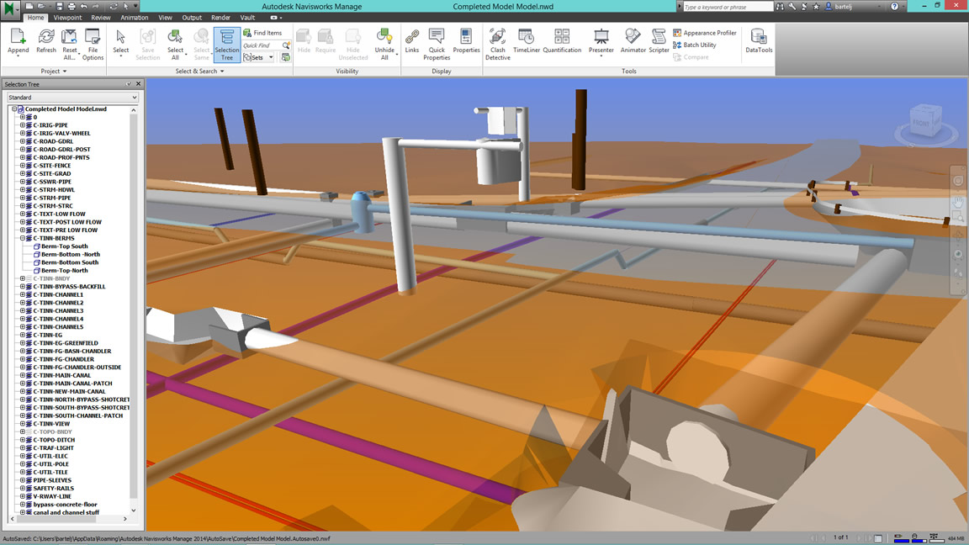Open the Render ribbon tab
This screenshot has width=969, height=545.
tap(220, 18)
